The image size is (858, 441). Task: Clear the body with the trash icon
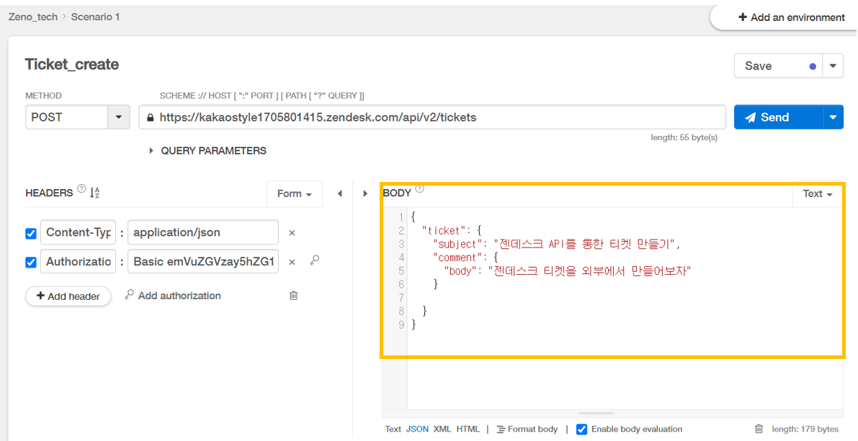point(759,429)
